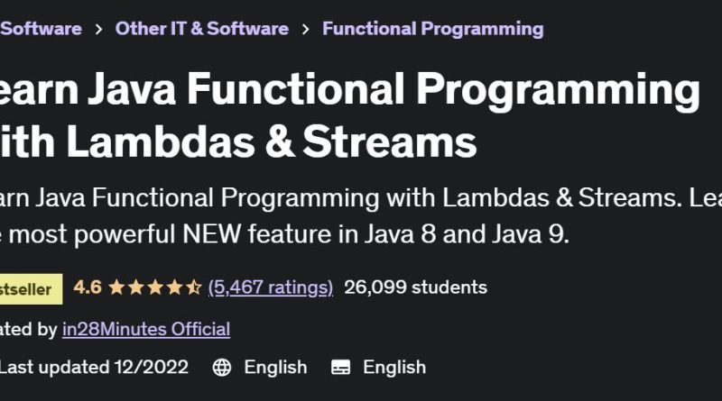
Task: Click the Last updated 12/2022 text
Action: click(94, 368)
